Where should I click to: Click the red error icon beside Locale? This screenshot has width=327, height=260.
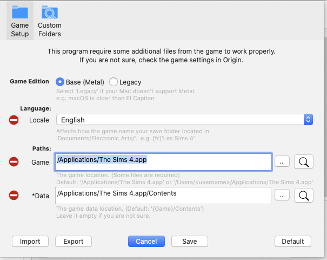pos(14,120)
